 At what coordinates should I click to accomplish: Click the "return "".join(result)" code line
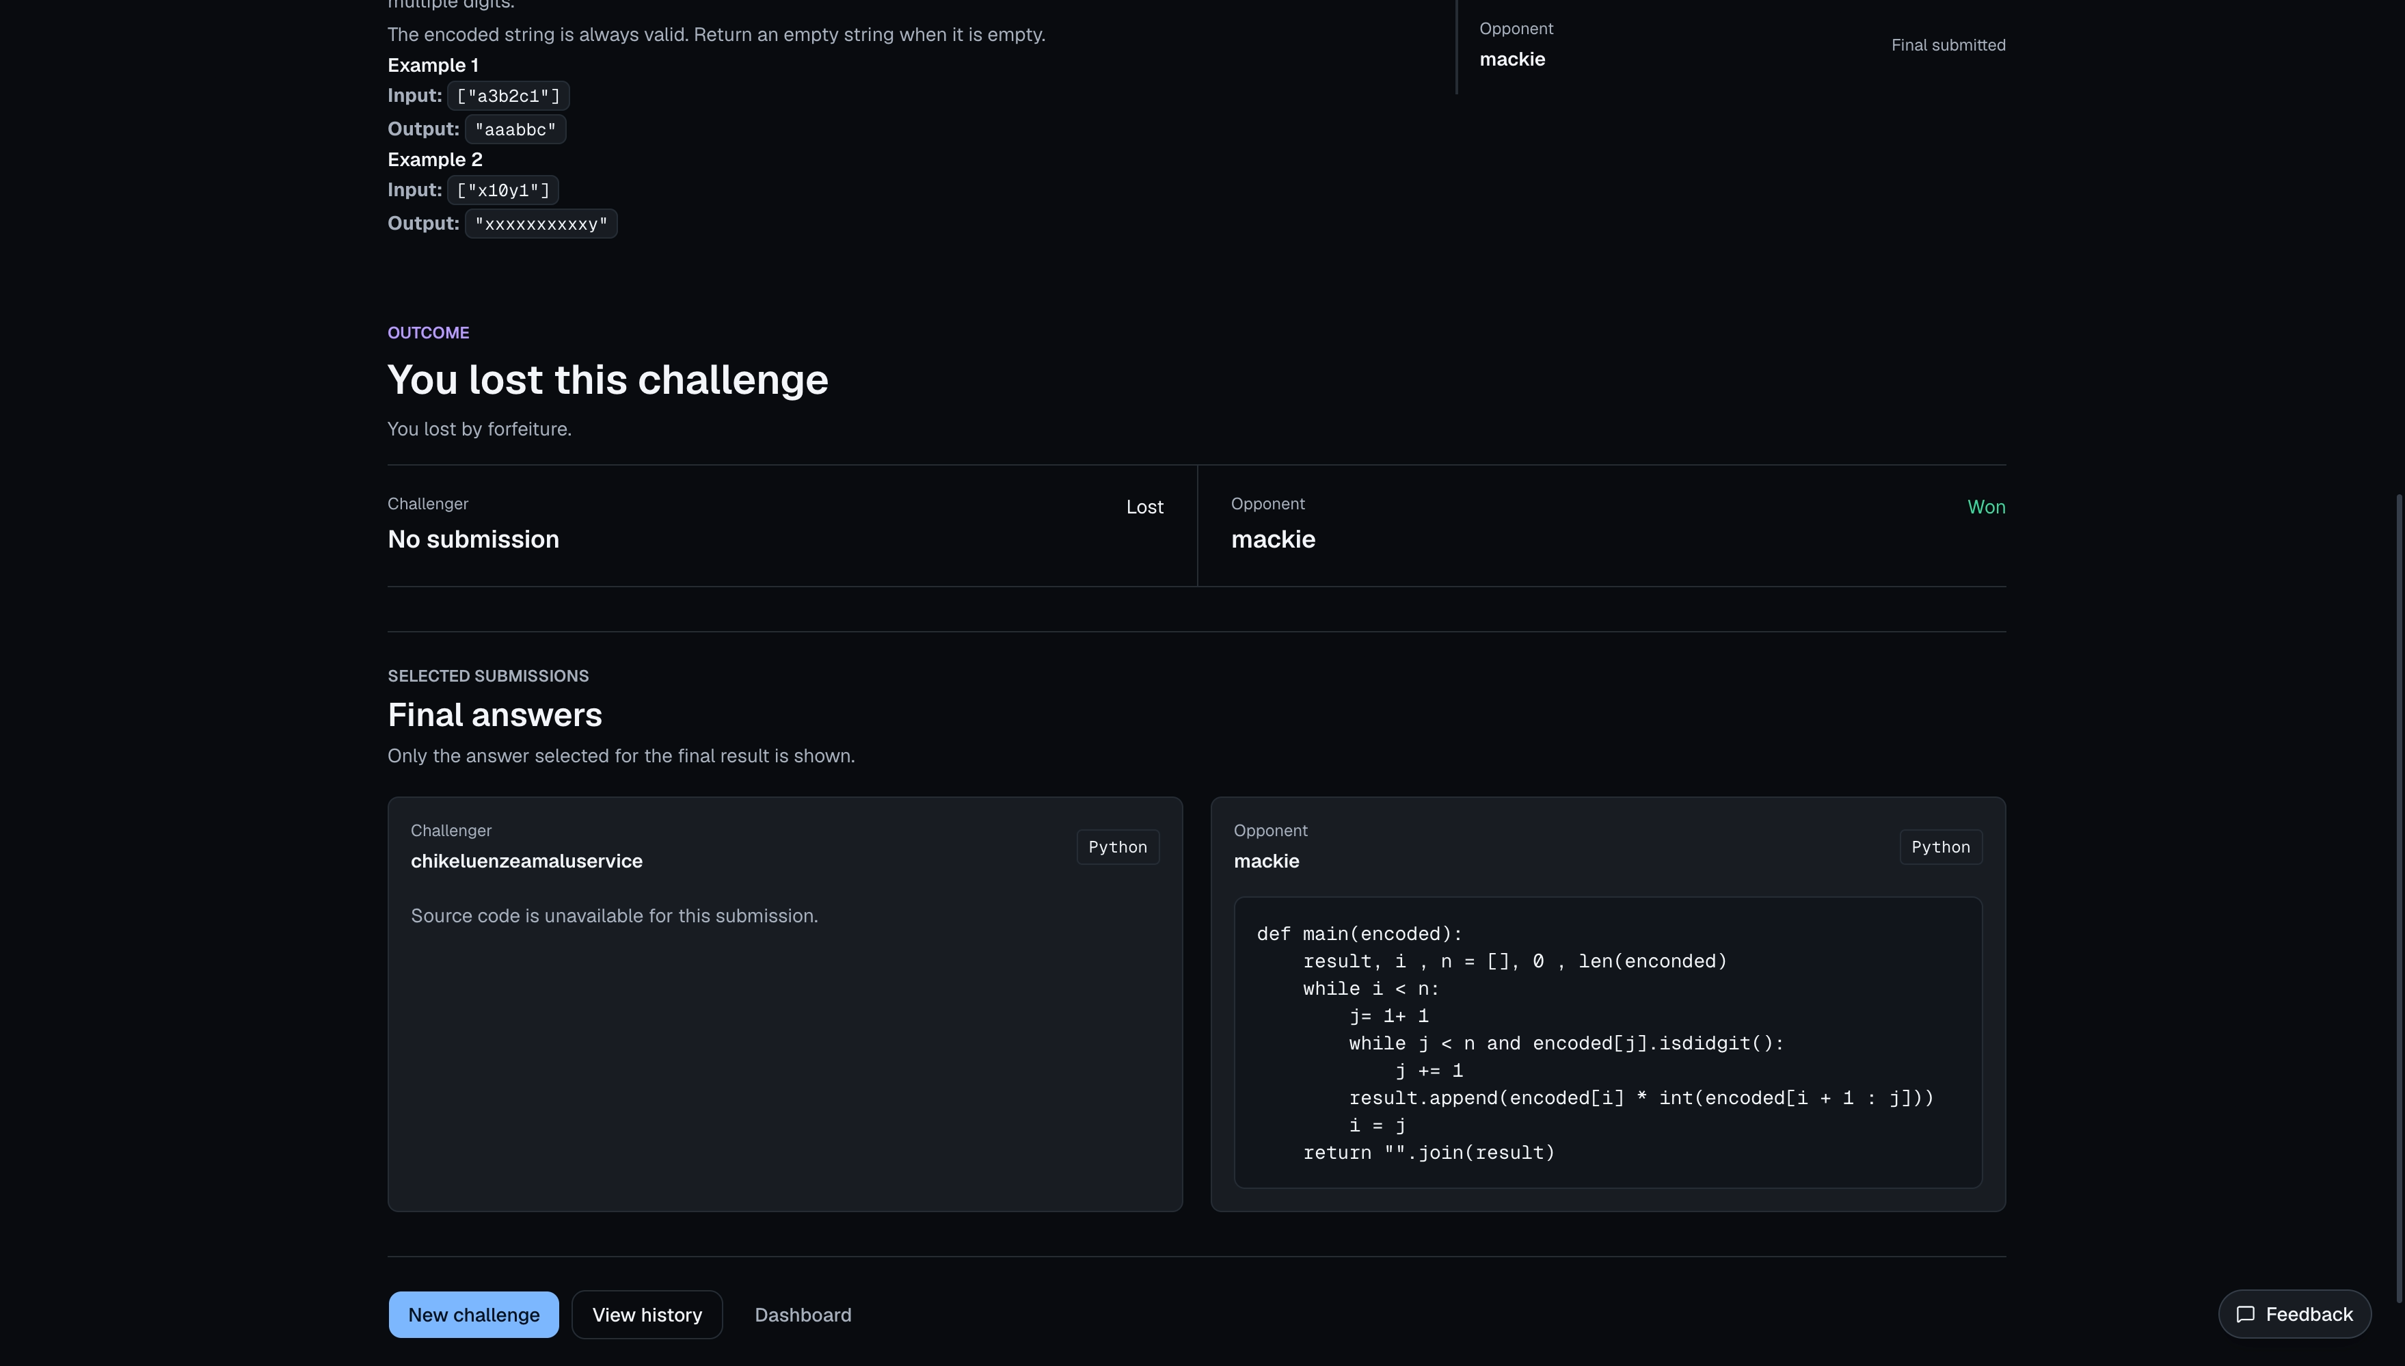[x=1429, y=1152]
